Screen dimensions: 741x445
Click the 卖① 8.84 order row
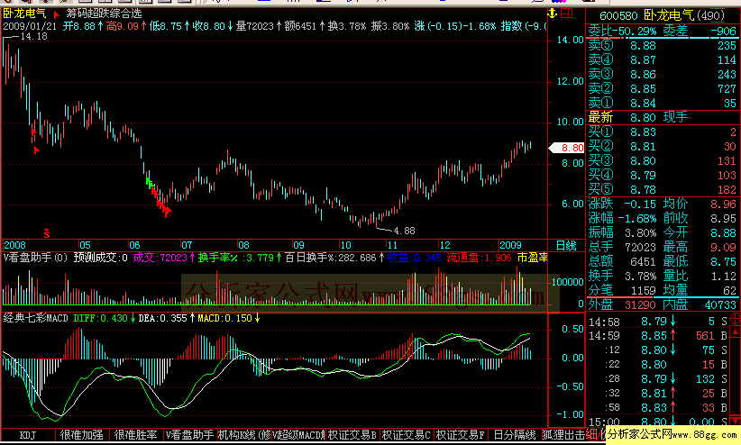(662, 103)
